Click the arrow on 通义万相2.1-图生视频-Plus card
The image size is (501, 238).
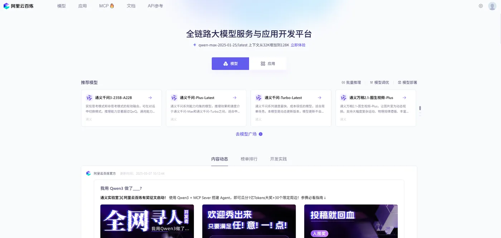click(x=404, y=98)
